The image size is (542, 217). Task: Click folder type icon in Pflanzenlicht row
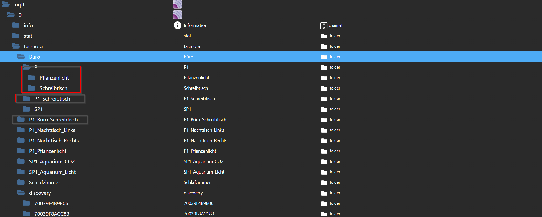[x=324, y=78]
